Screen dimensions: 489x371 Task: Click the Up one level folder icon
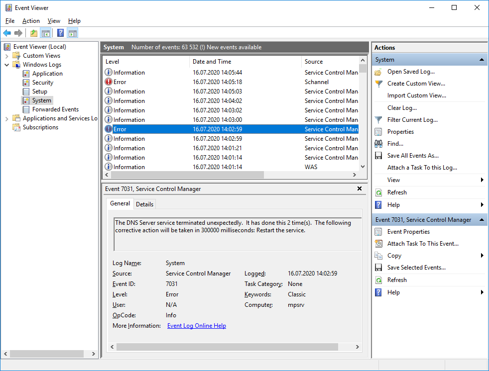pyautogui.click(x=34, y=33)
